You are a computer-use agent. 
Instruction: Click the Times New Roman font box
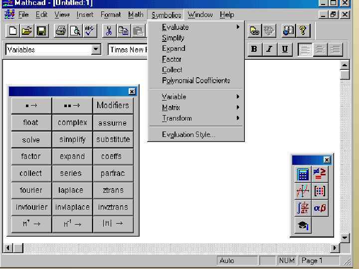pos(128,50)
